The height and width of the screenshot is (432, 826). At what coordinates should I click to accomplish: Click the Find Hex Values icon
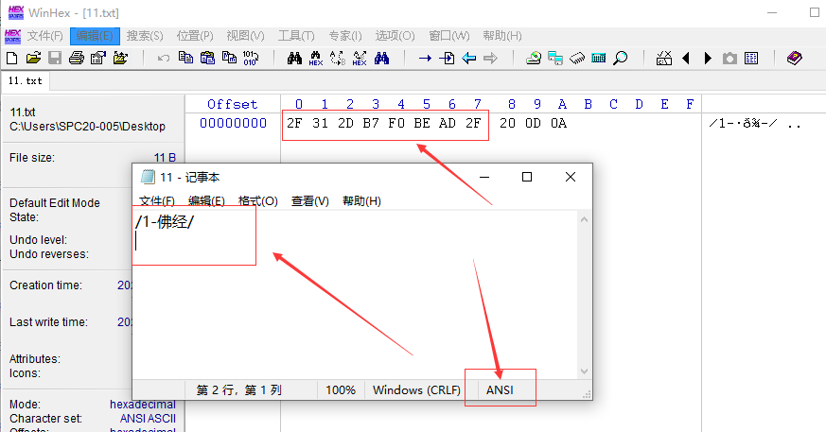316,58
